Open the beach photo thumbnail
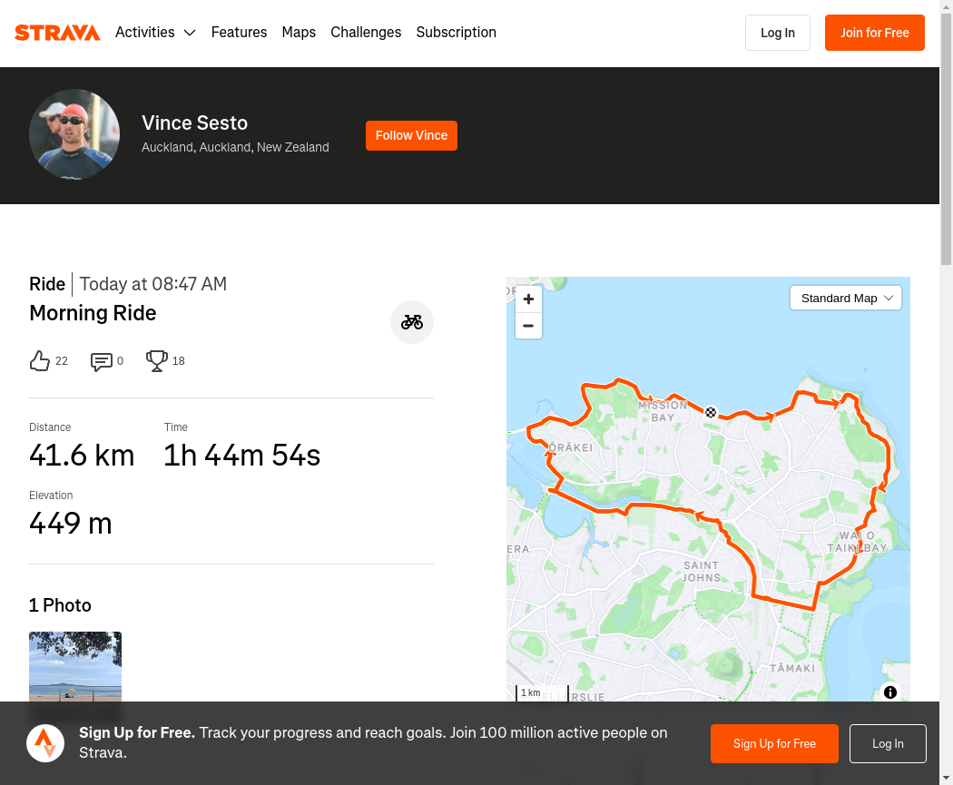Screen dimensions: 953x785 (x=75, y=666)
